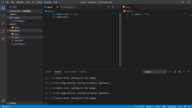Screen dimensions: 192x108
Task: Open notifications bell in status bar
Action: point(189,107)
